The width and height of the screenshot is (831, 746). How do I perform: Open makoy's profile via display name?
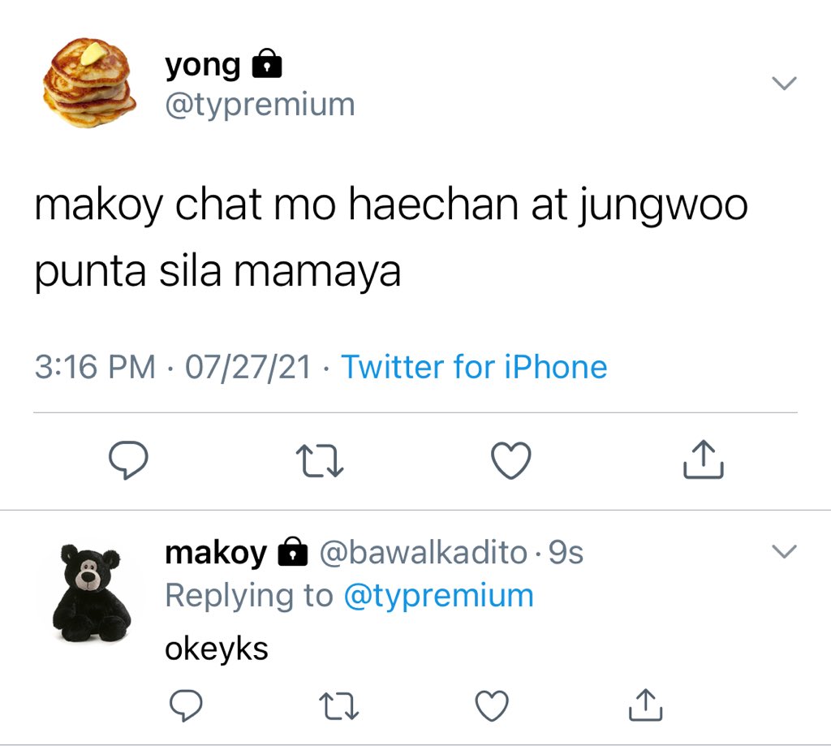pos(216,553)
